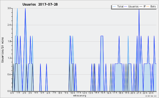Click the 15 h x-axis label
This screenshot has width=159, height=98.
(103, 93)
